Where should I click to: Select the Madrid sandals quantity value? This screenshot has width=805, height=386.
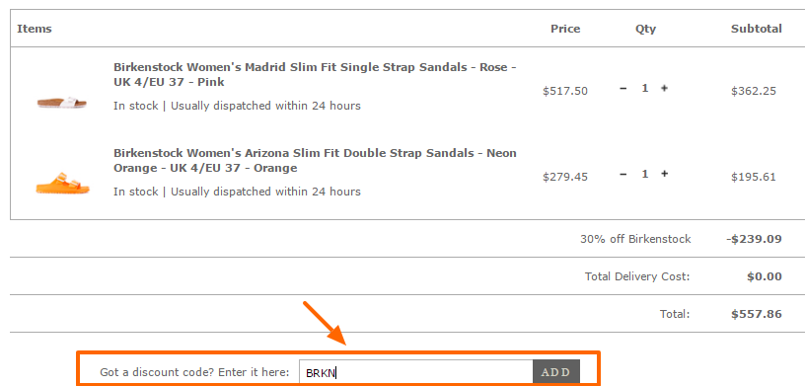[645, 89]
